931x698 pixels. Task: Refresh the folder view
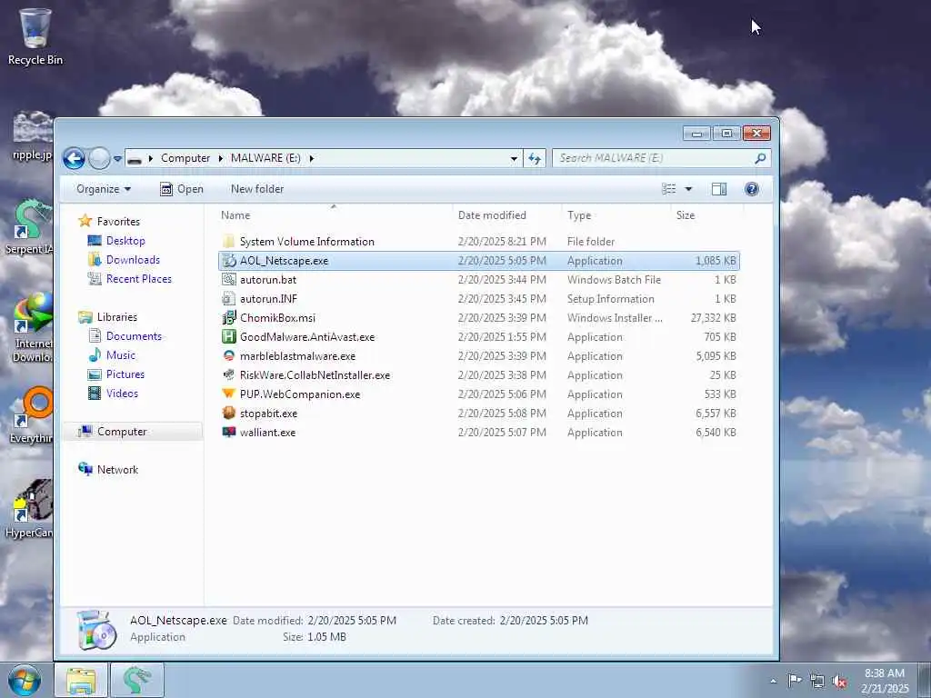pyautogui.click(x=535, y=158)
